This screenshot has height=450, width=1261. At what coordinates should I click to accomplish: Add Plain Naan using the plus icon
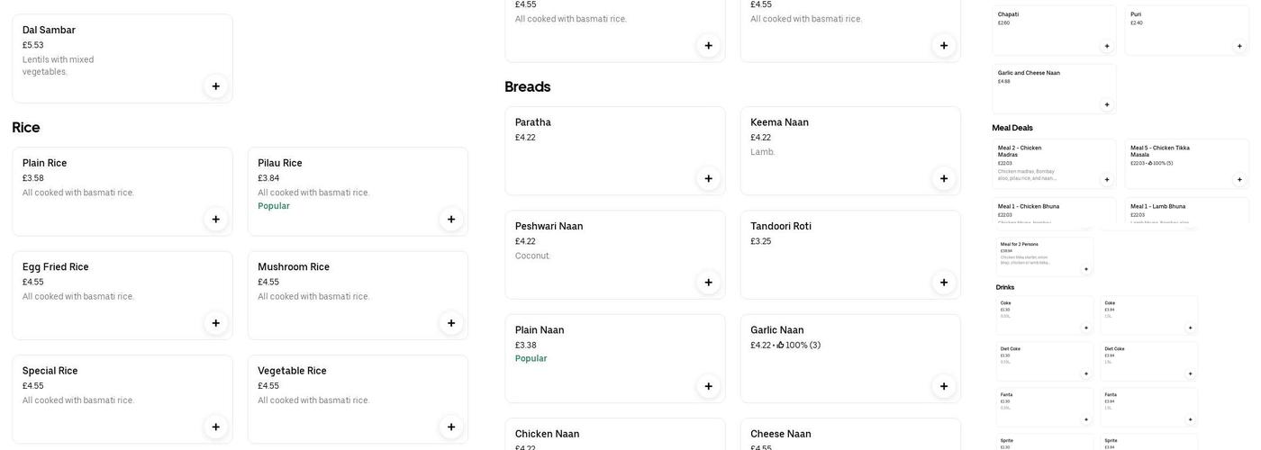[x=709, y=386]
